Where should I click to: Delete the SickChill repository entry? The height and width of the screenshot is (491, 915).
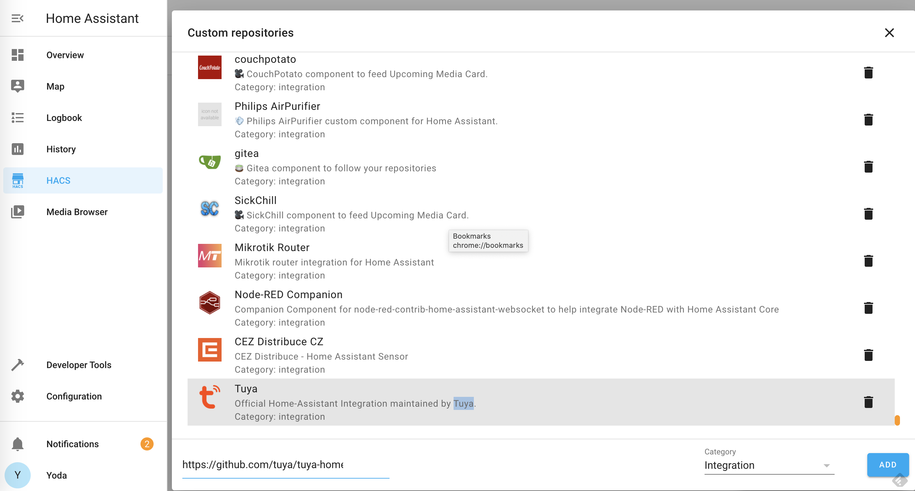868,214
